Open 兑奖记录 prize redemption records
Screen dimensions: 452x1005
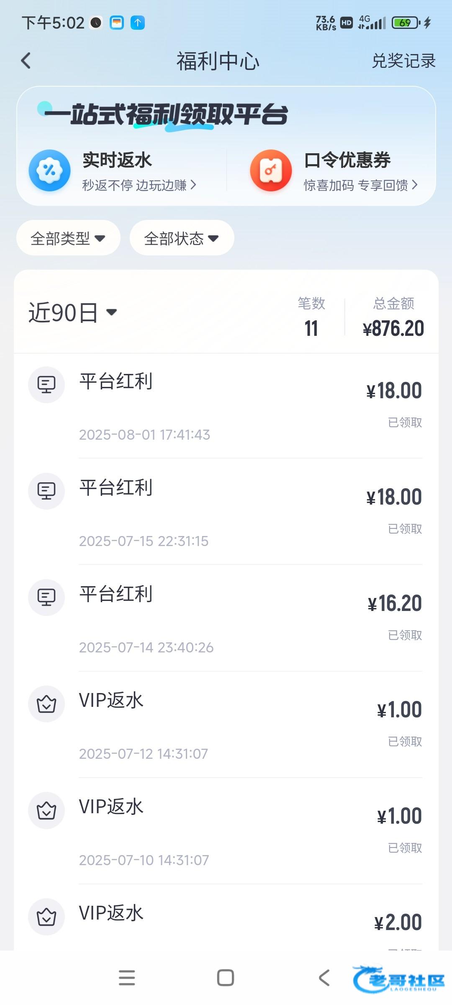click(403, 61)
